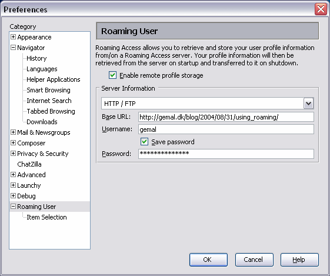Close the Preferences dialog window
The width and height of the screenshot is (330, 276).
pyautogui.click(x=321, y=9)
